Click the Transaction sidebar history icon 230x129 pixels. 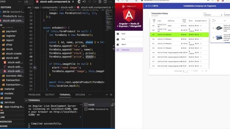click(118, 50)
